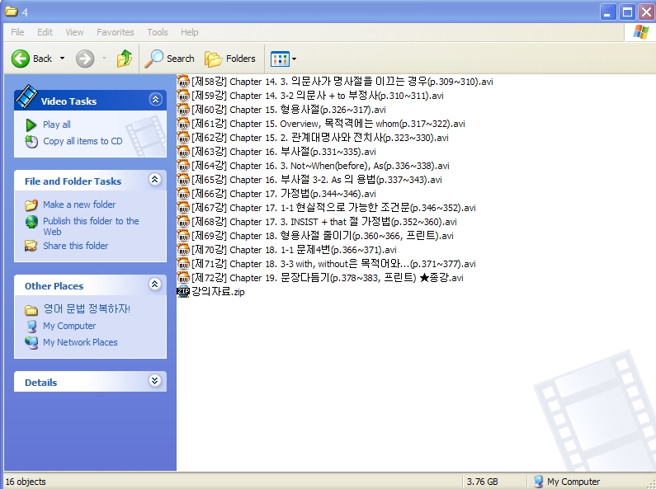Select AVI icon of 제68강 file
Viewport: 656px width, 489px height.
pos(183,221)
